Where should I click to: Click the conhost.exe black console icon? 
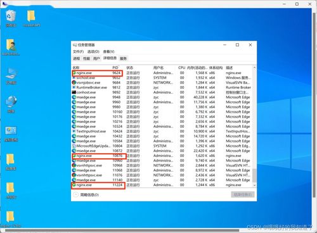pyautogui.click(x=74, y=92)
